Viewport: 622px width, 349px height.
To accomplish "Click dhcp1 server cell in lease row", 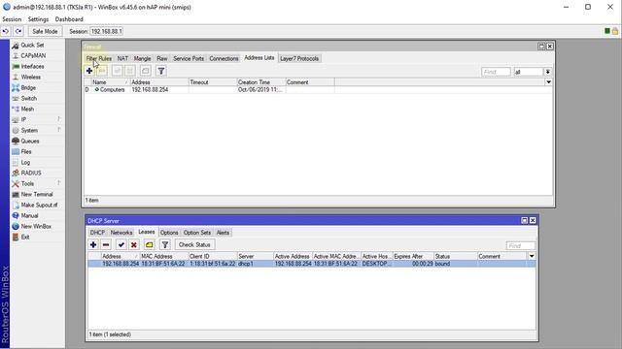I will pos(246,264).
